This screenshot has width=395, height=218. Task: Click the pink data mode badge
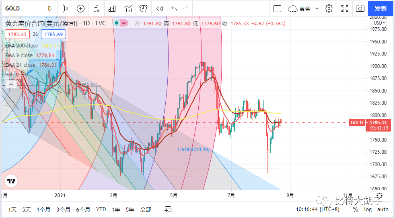coord(124,23)
